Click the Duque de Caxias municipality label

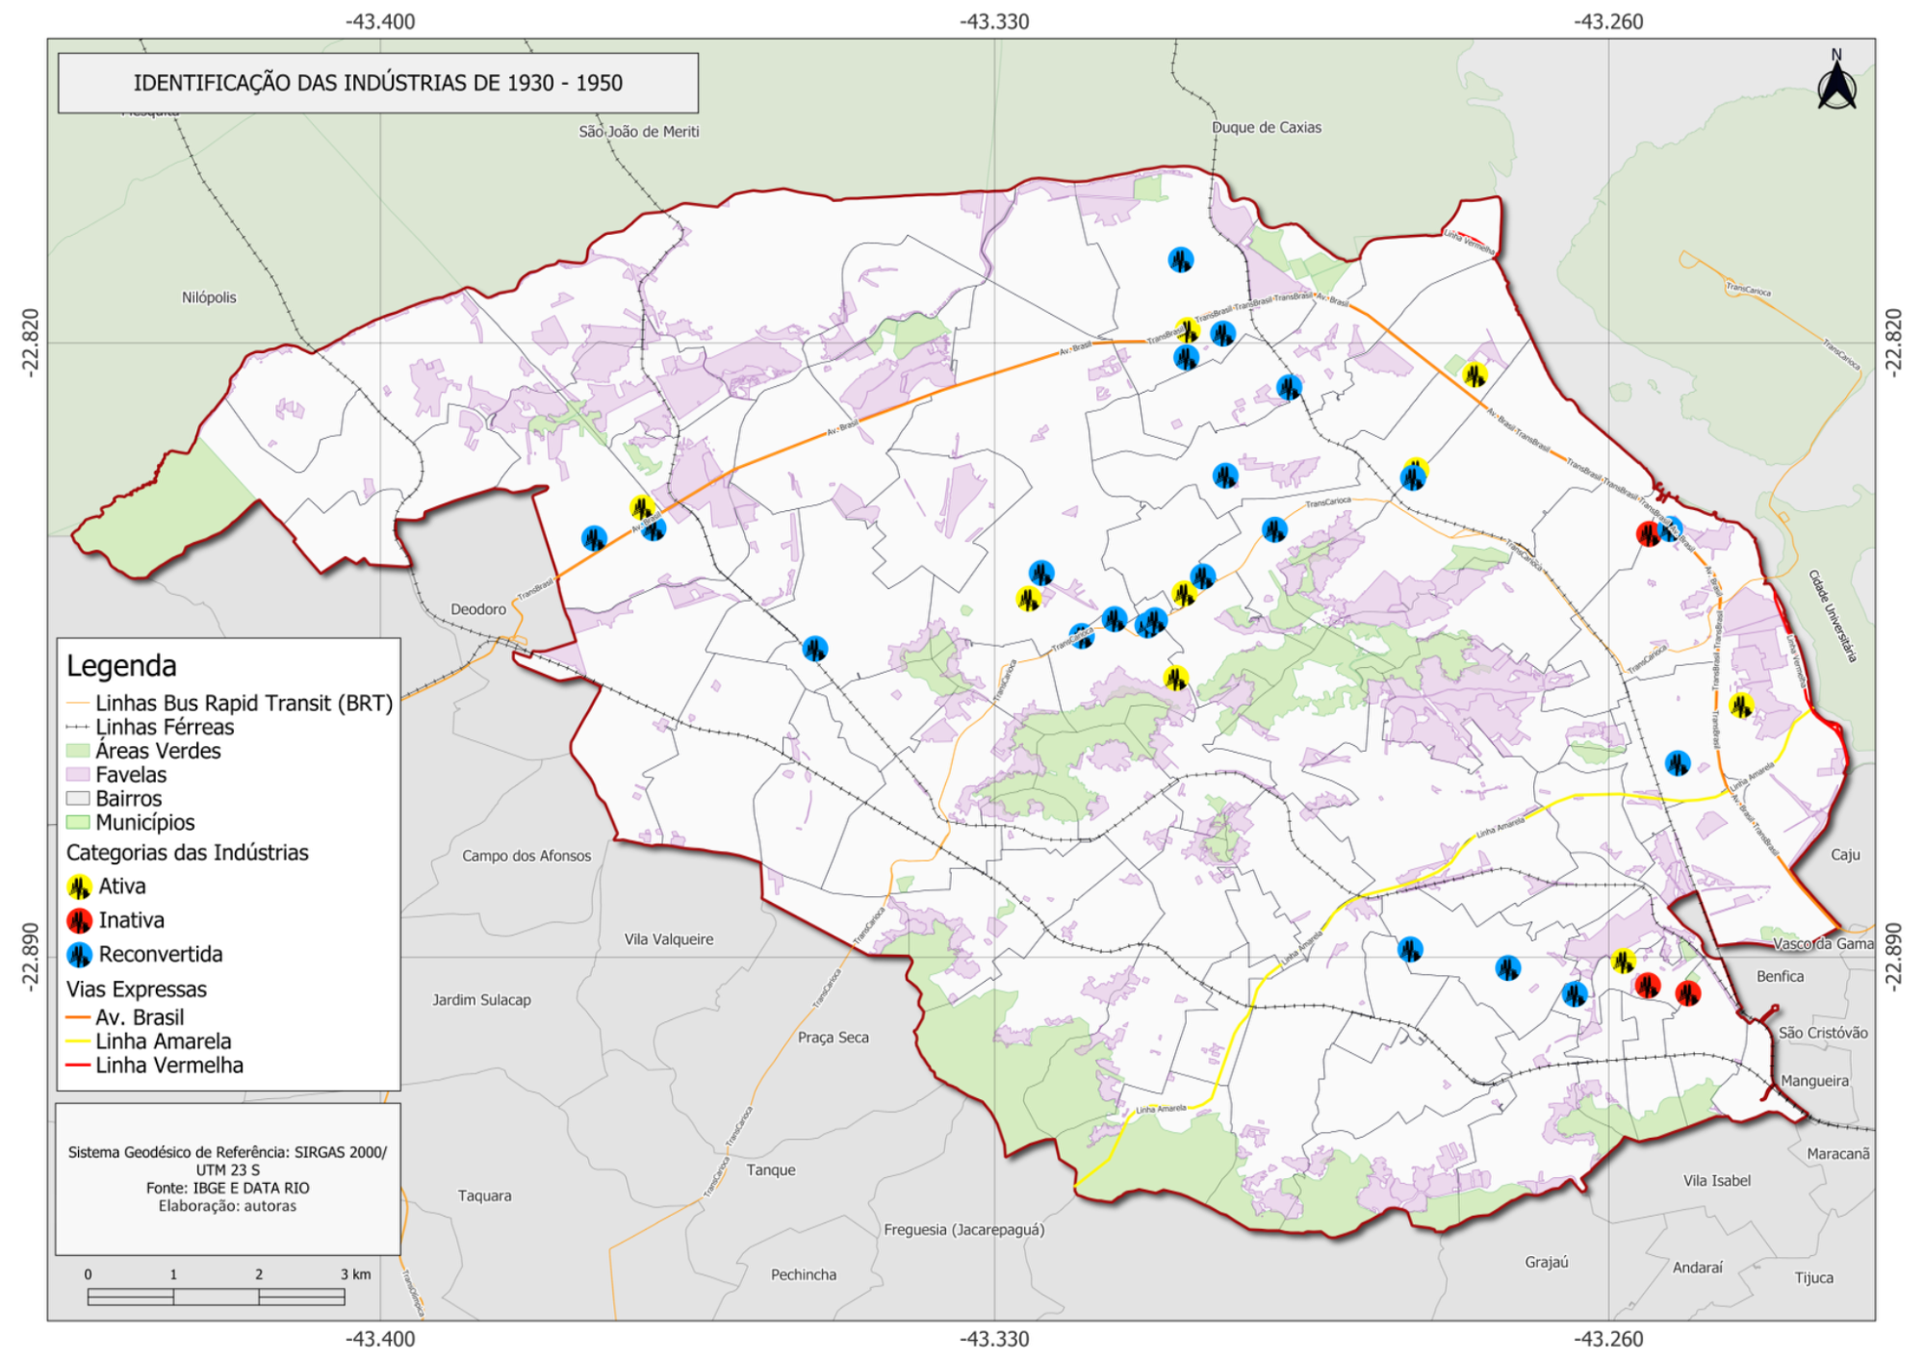(1266, 127)
